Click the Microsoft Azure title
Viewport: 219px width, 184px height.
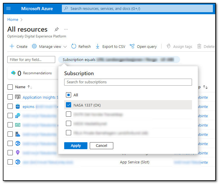(37, 9)
